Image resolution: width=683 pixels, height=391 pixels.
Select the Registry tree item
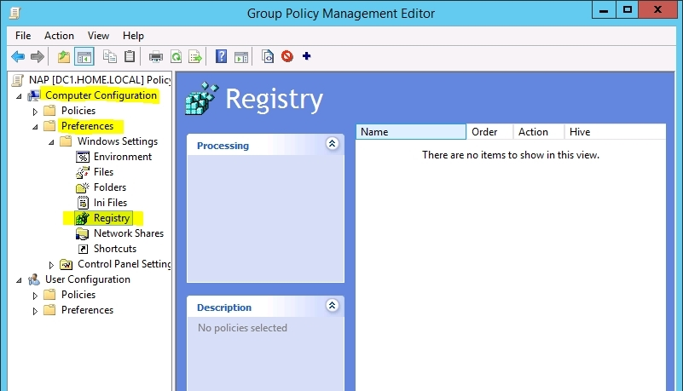pos(111,218)
